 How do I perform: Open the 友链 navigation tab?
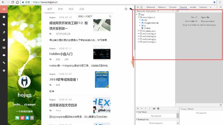82,9
